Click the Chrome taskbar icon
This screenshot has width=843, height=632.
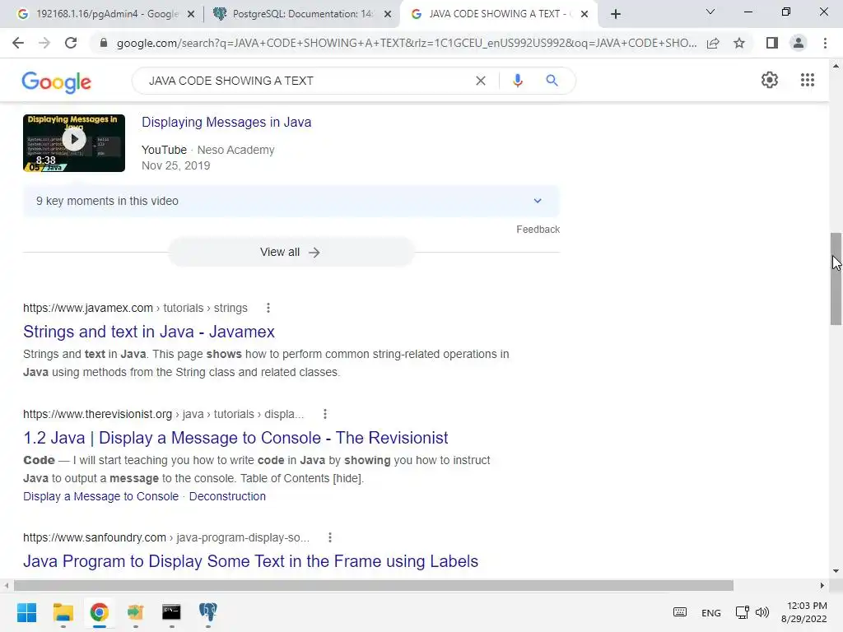99,612
